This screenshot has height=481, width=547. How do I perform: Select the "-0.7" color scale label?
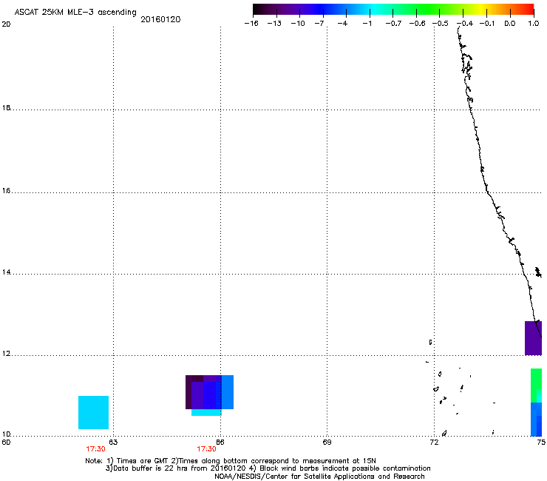(x=393, y=24)
